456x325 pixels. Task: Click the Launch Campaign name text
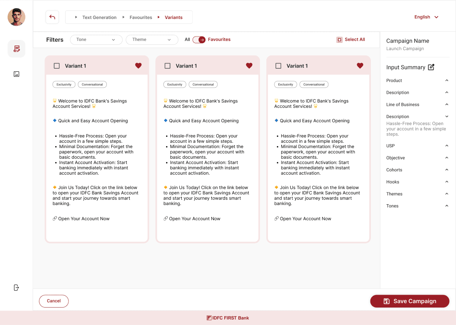tap(405, 49)
